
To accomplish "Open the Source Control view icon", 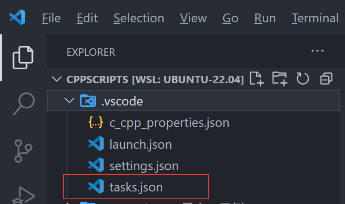I will click(23, 151).
